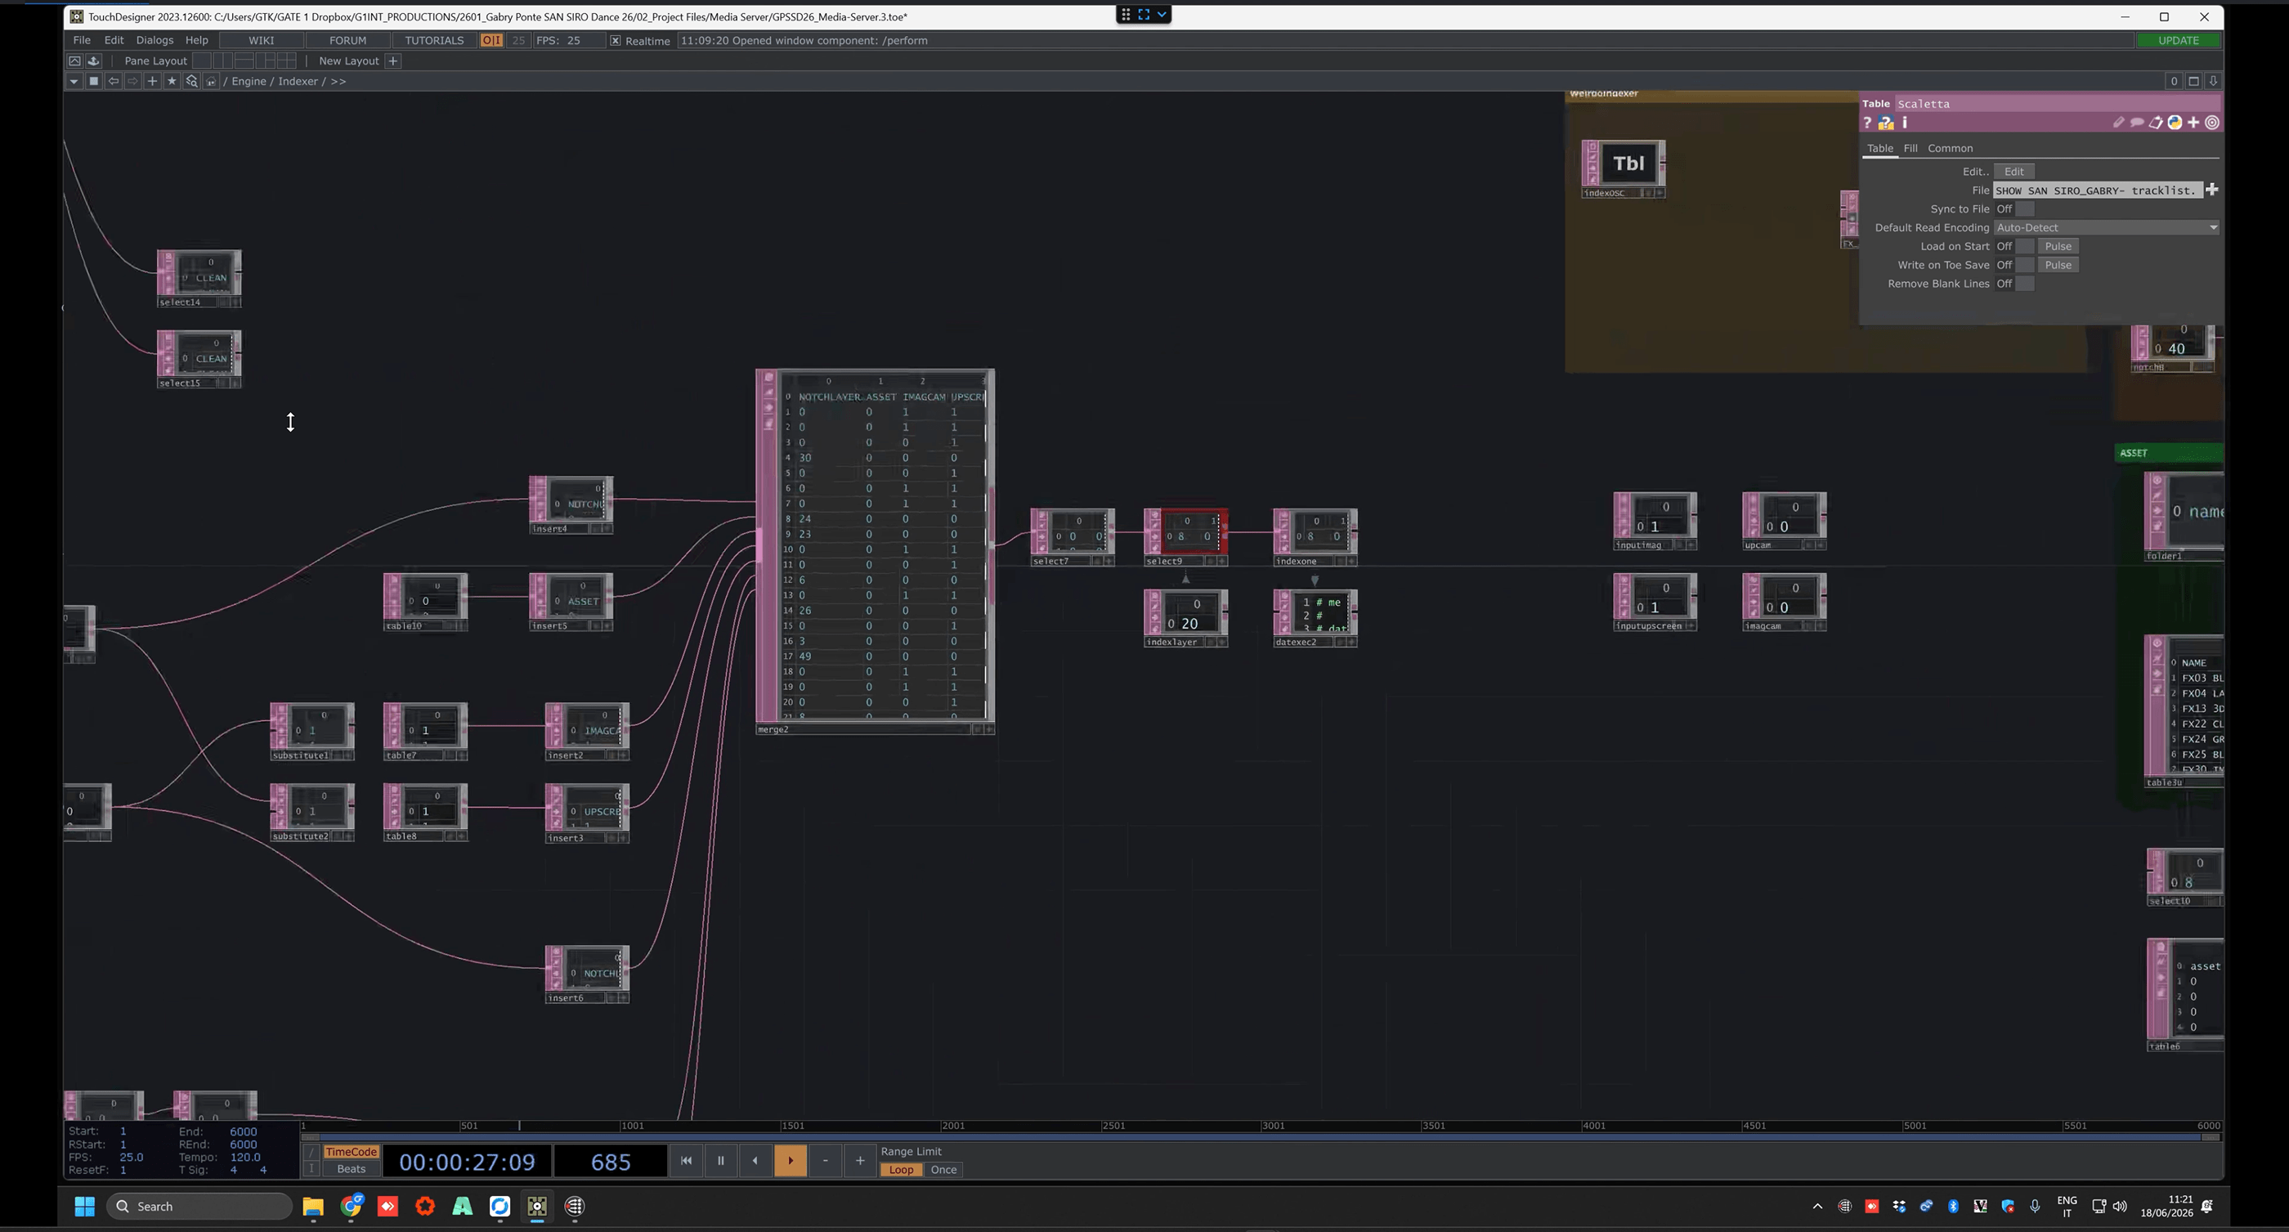Click the bookmark star icon in the path bar

[x=172, y=81]
